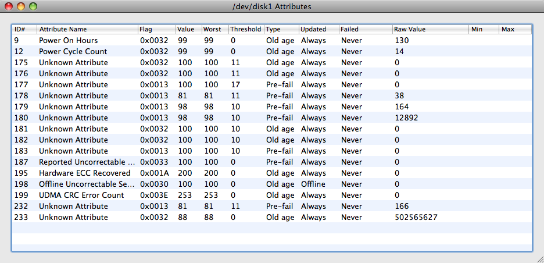
Task: Select attribute row with ID 183
Action: (272, 151)
